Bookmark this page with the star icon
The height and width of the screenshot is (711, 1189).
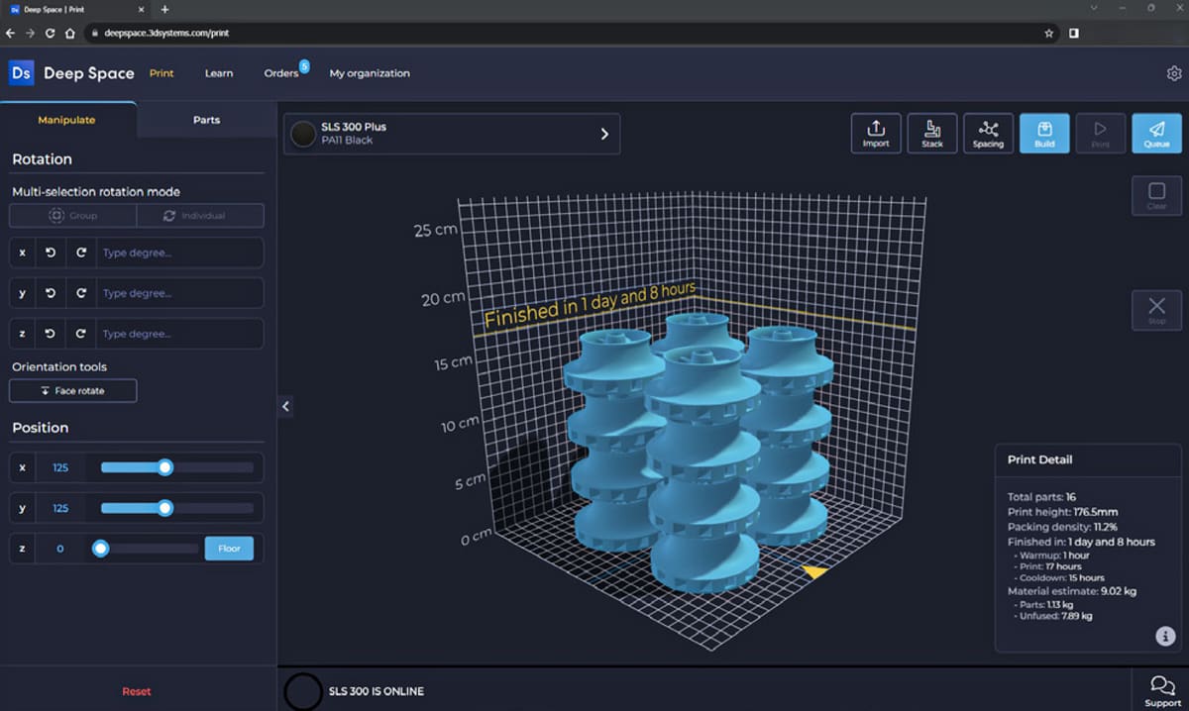click(x=1049, y=33)
